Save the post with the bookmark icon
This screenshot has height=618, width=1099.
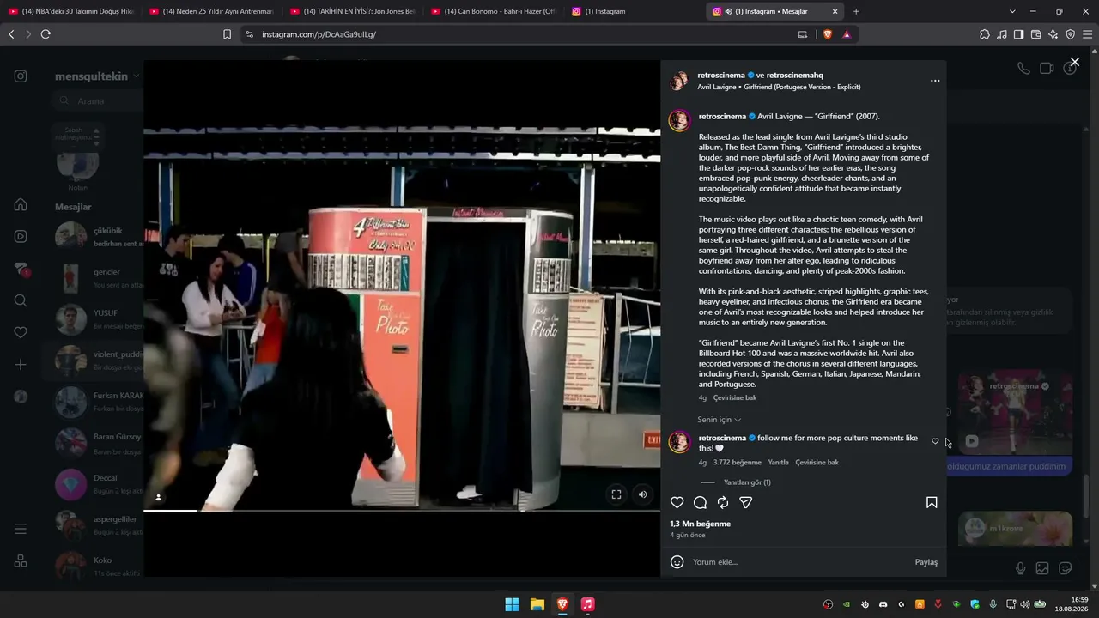click(x=932, y=502)
